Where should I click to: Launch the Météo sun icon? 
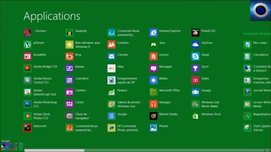(153, 80)
